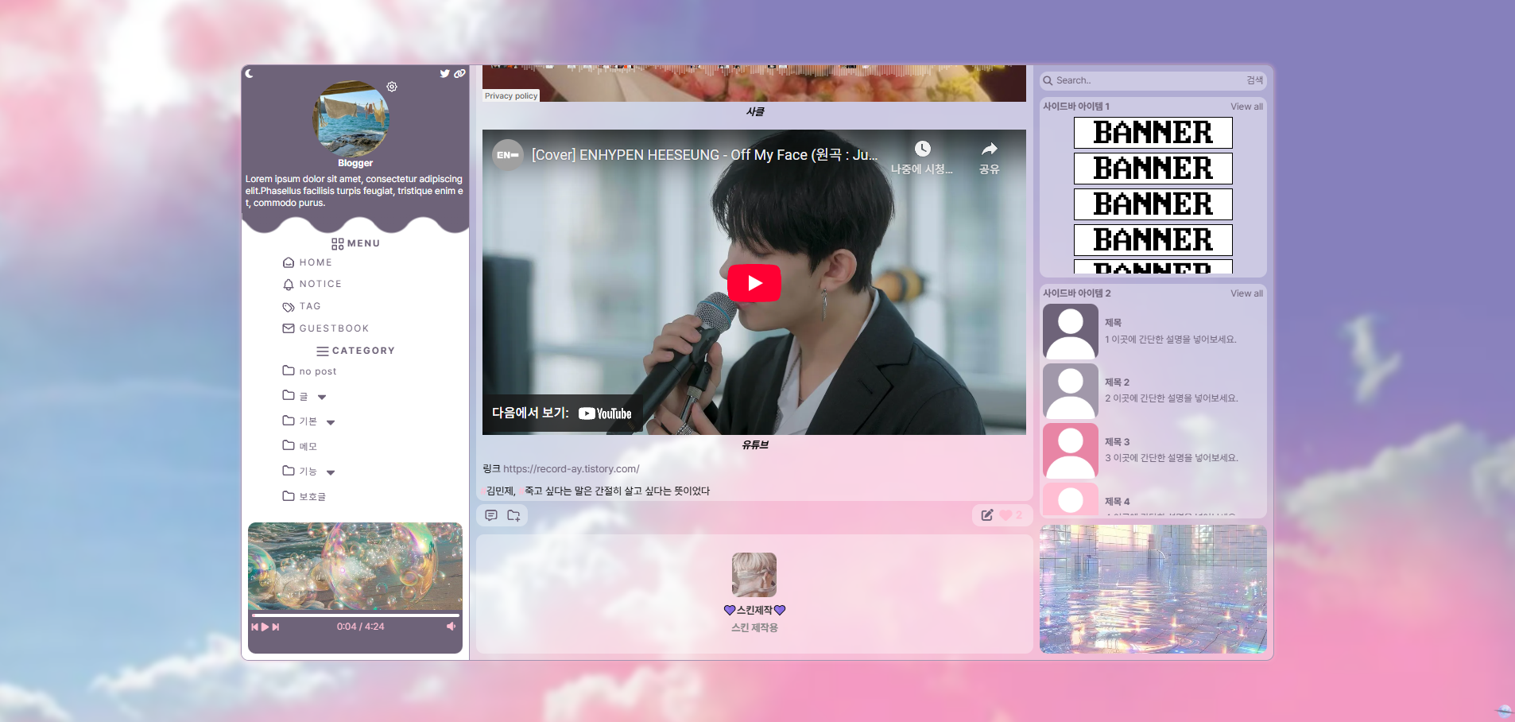Click the 스킨제작 author avatar

(x=754, y=575)
